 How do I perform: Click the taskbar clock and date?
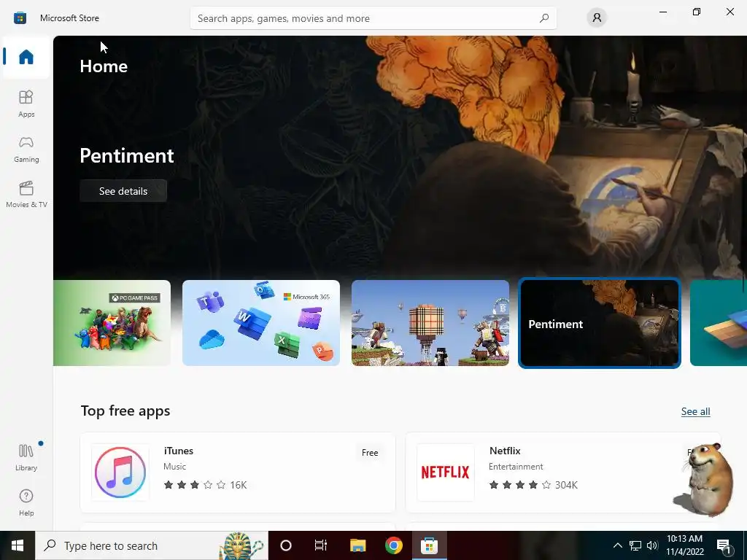click(684, 545)
